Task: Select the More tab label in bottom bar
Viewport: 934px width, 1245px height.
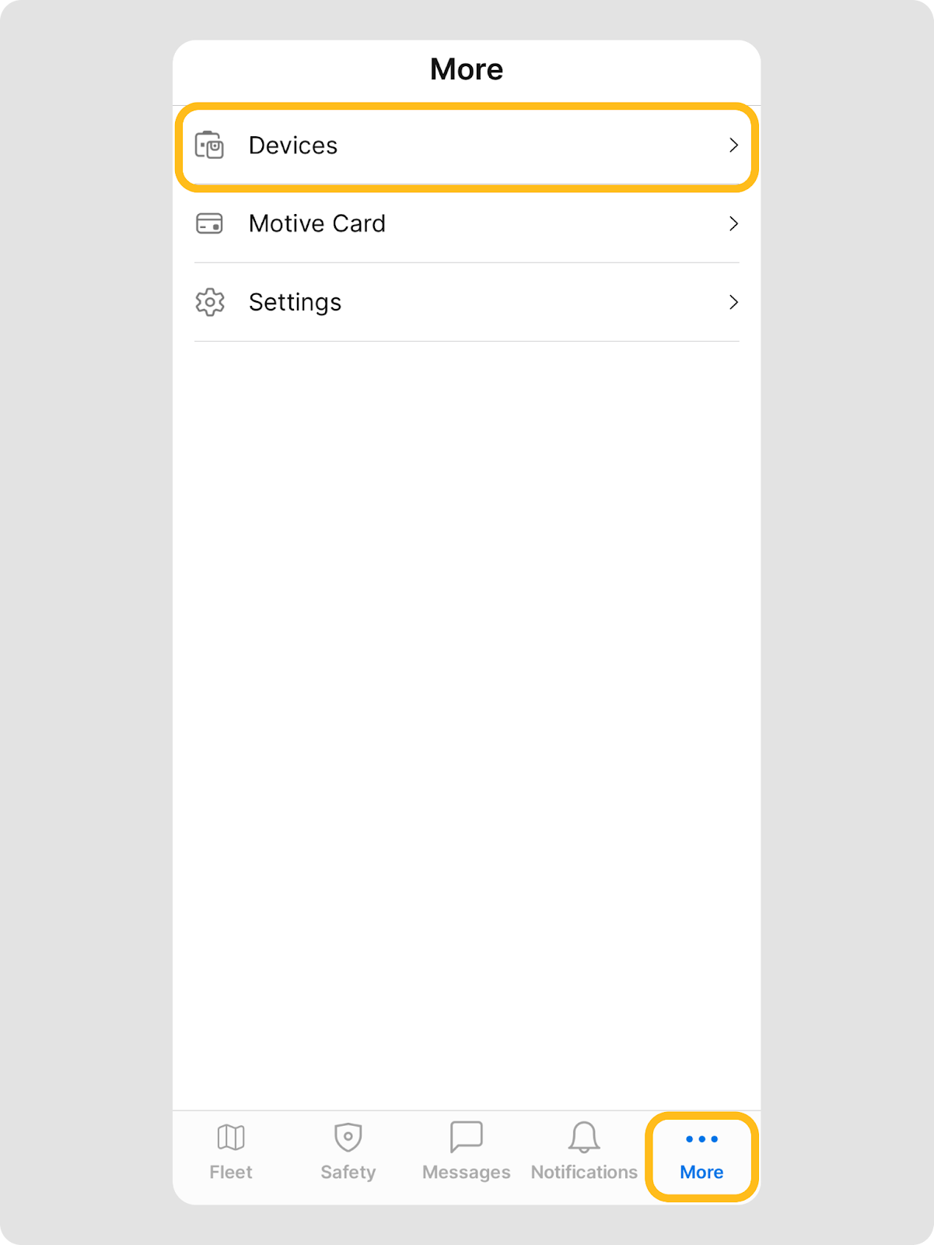Action: 701,1172
